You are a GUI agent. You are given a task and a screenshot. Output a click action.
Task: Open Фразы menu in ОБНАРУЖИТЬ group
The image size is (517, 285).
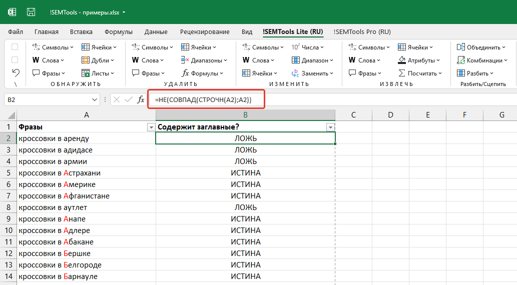[x=49, y=73]
